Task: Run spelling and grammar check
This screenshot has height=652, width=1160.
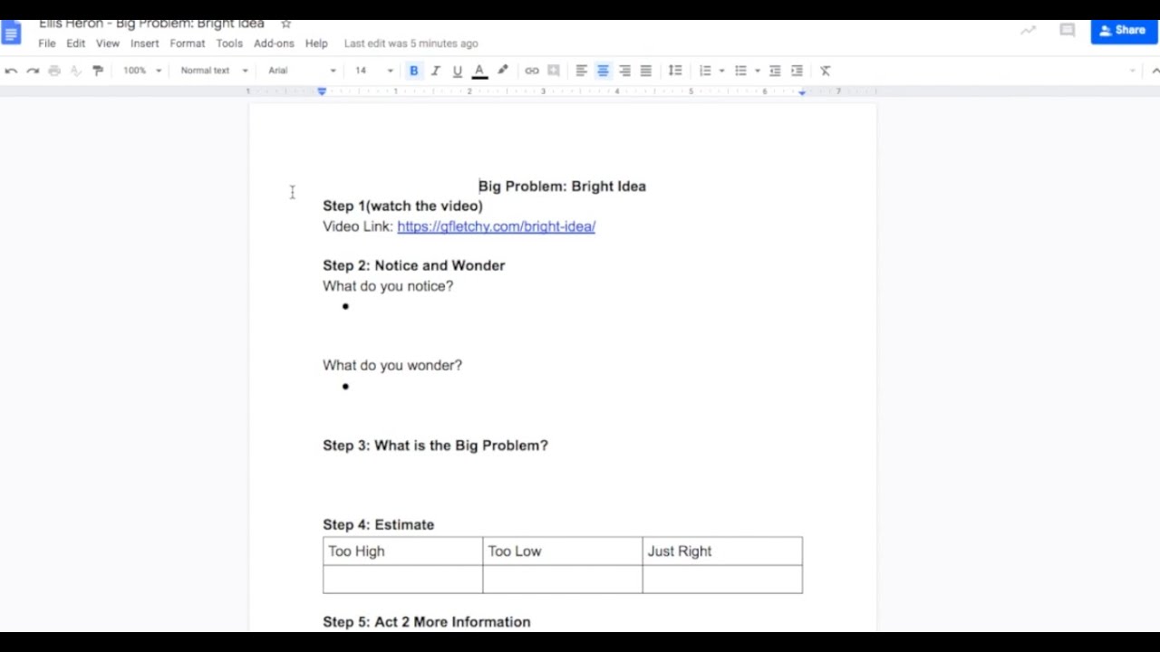Action: pyautogui.click(x=76, y=71)
